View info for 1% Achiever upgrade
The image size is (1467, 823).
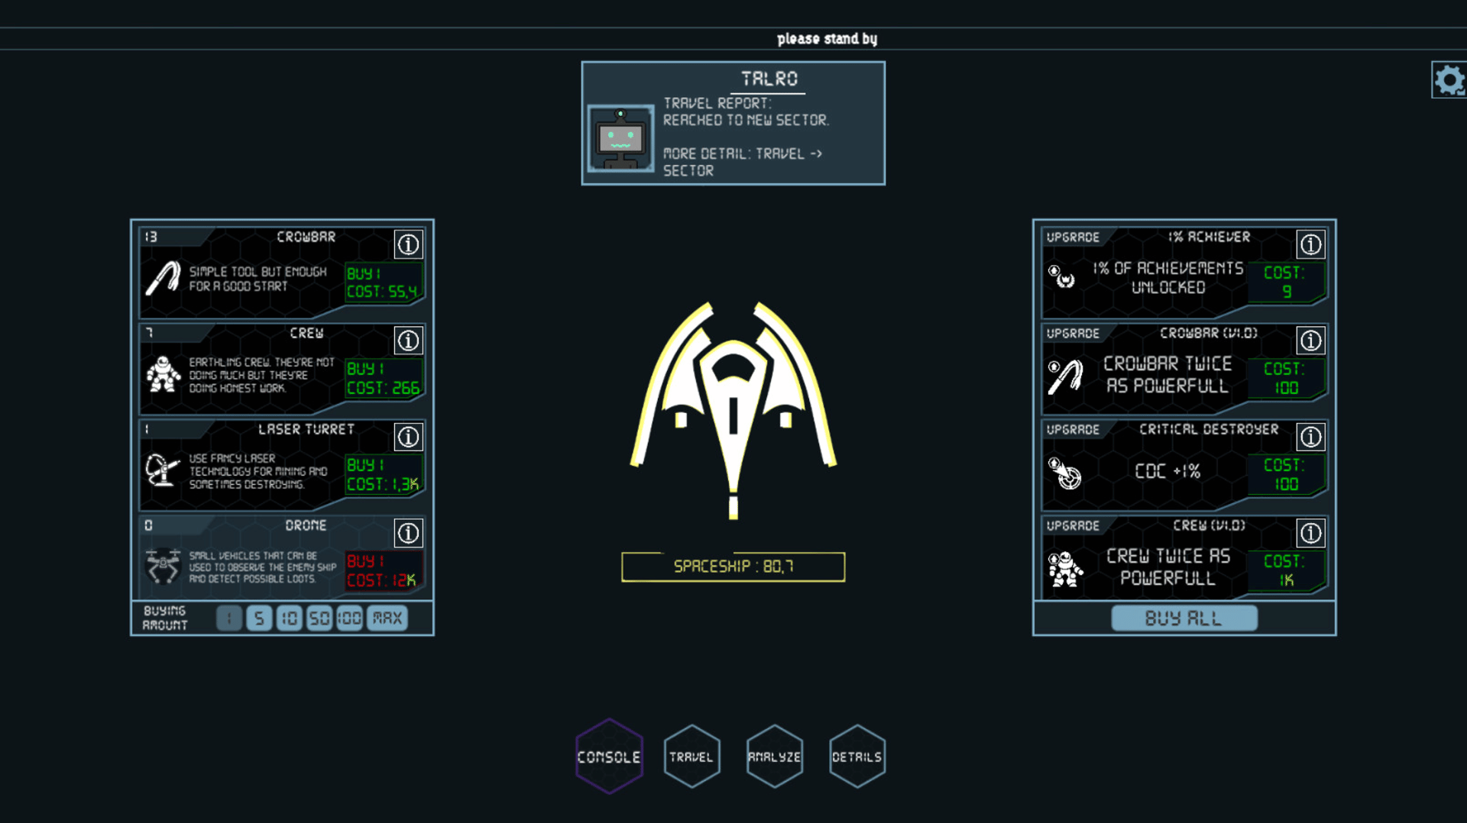pyautogui.click(x=1310, y=244)
